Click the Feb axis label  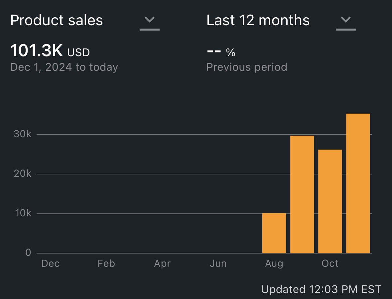pyautogui.click(x=106, y=263)
